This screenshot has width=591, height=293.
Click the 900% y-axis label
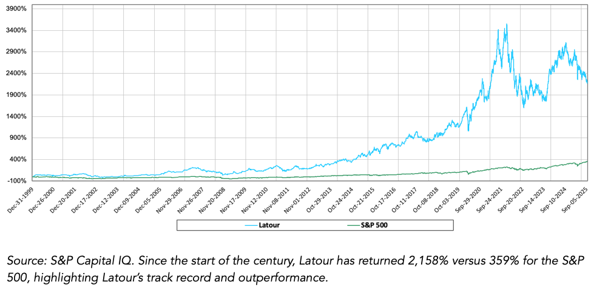coord(18,137)
